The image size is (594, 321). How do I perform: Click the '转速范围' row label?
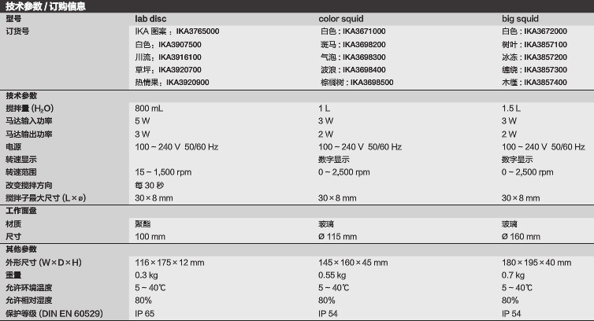[21, 172]
